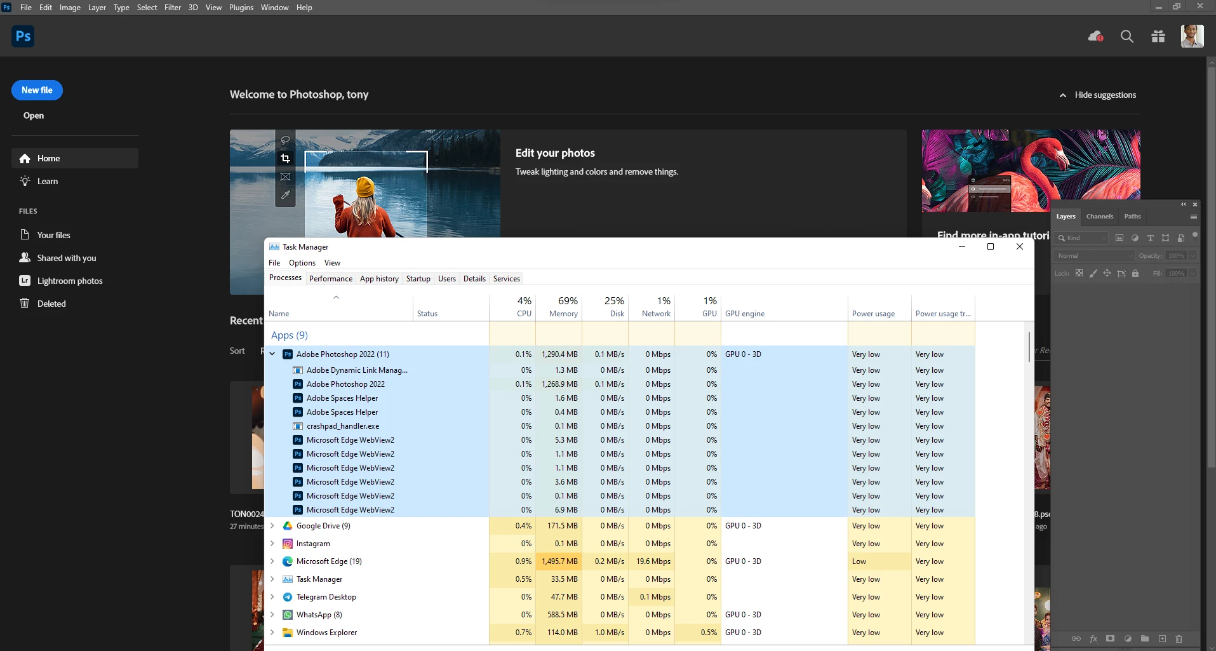Click the delete layer trash icon
This screenshot has width=1216, height=651.
1179,639
